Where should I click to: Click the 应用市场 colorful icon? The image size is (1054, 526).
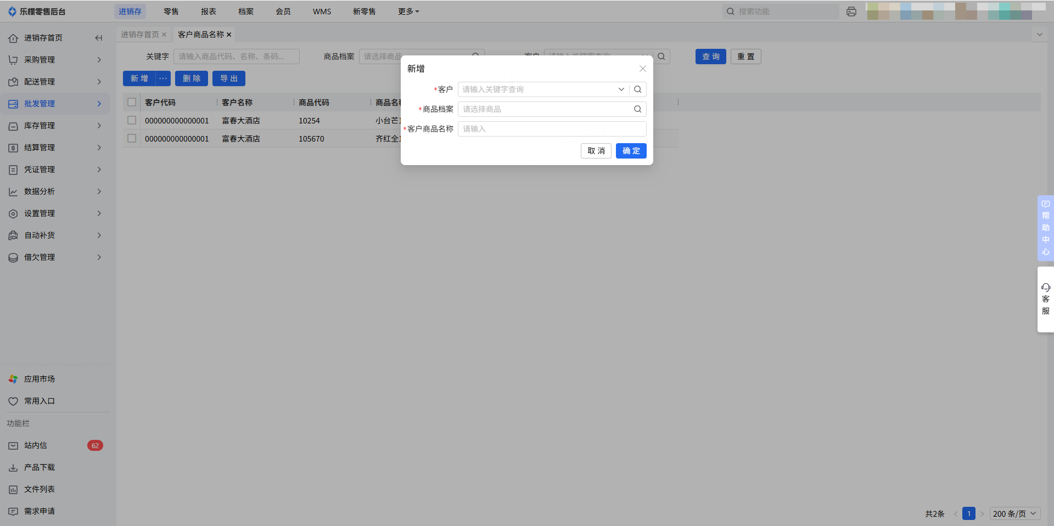pyautogui.click(x=13, y=379)
